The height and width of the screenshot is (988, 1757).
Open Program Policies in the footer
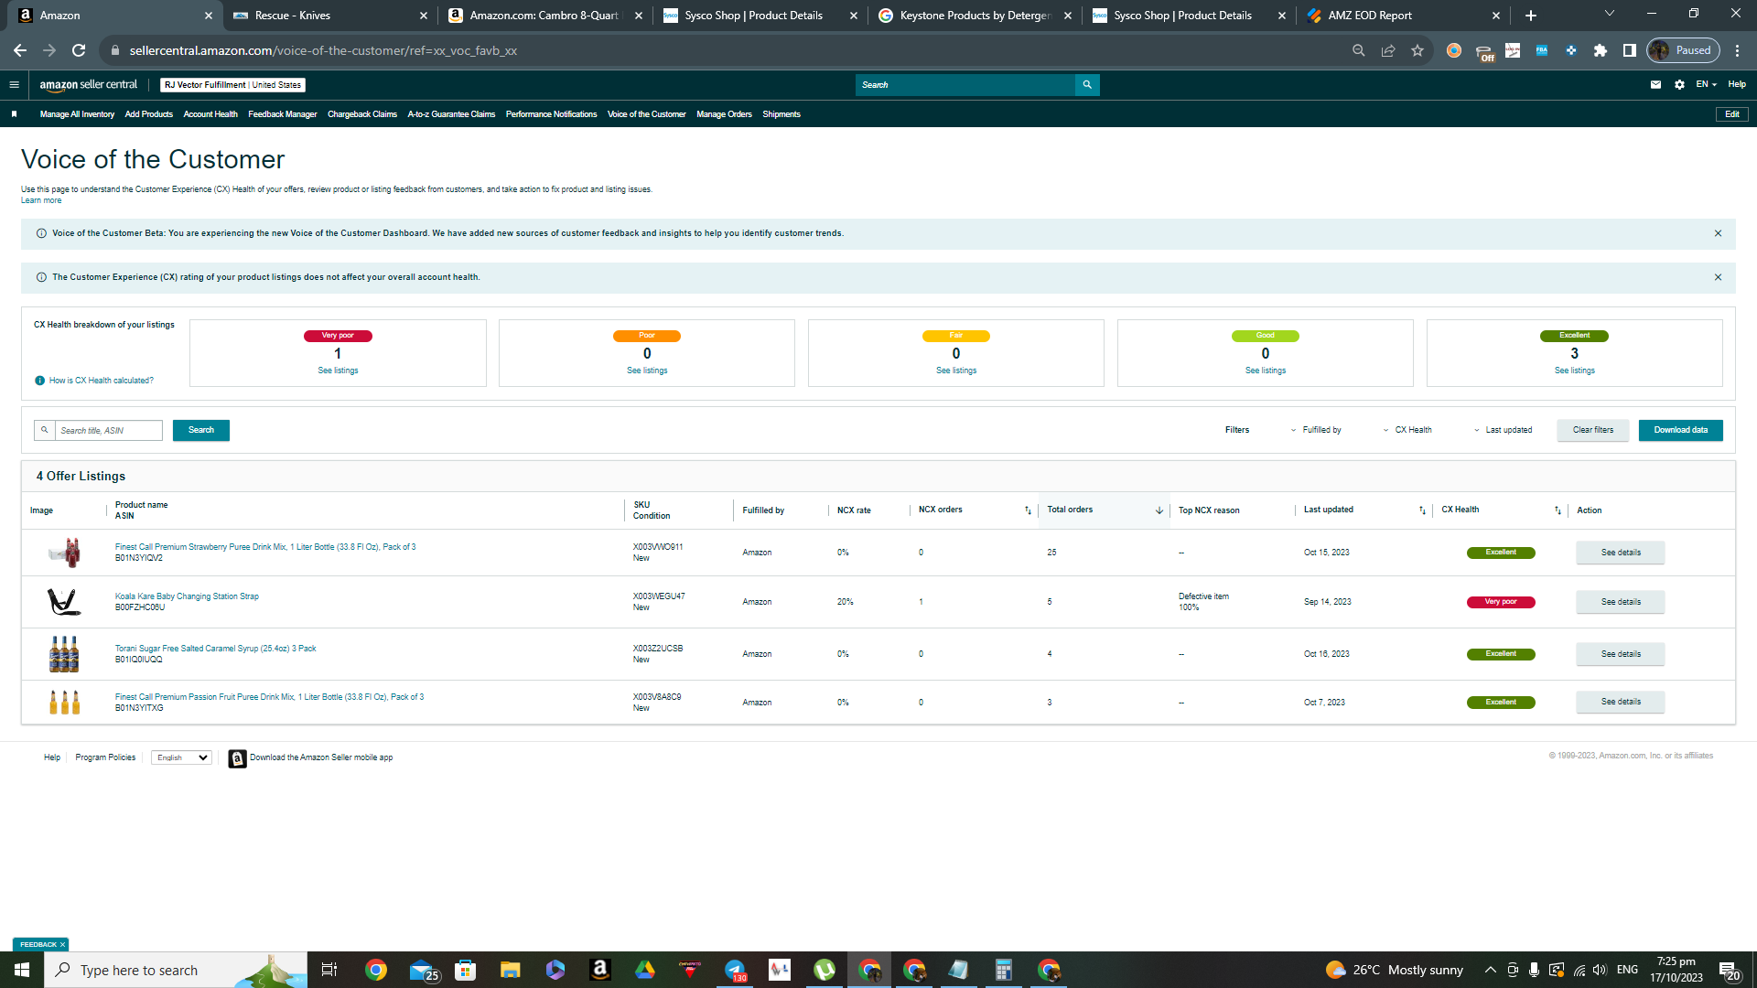pyautogui.click(x=105, y=757)
